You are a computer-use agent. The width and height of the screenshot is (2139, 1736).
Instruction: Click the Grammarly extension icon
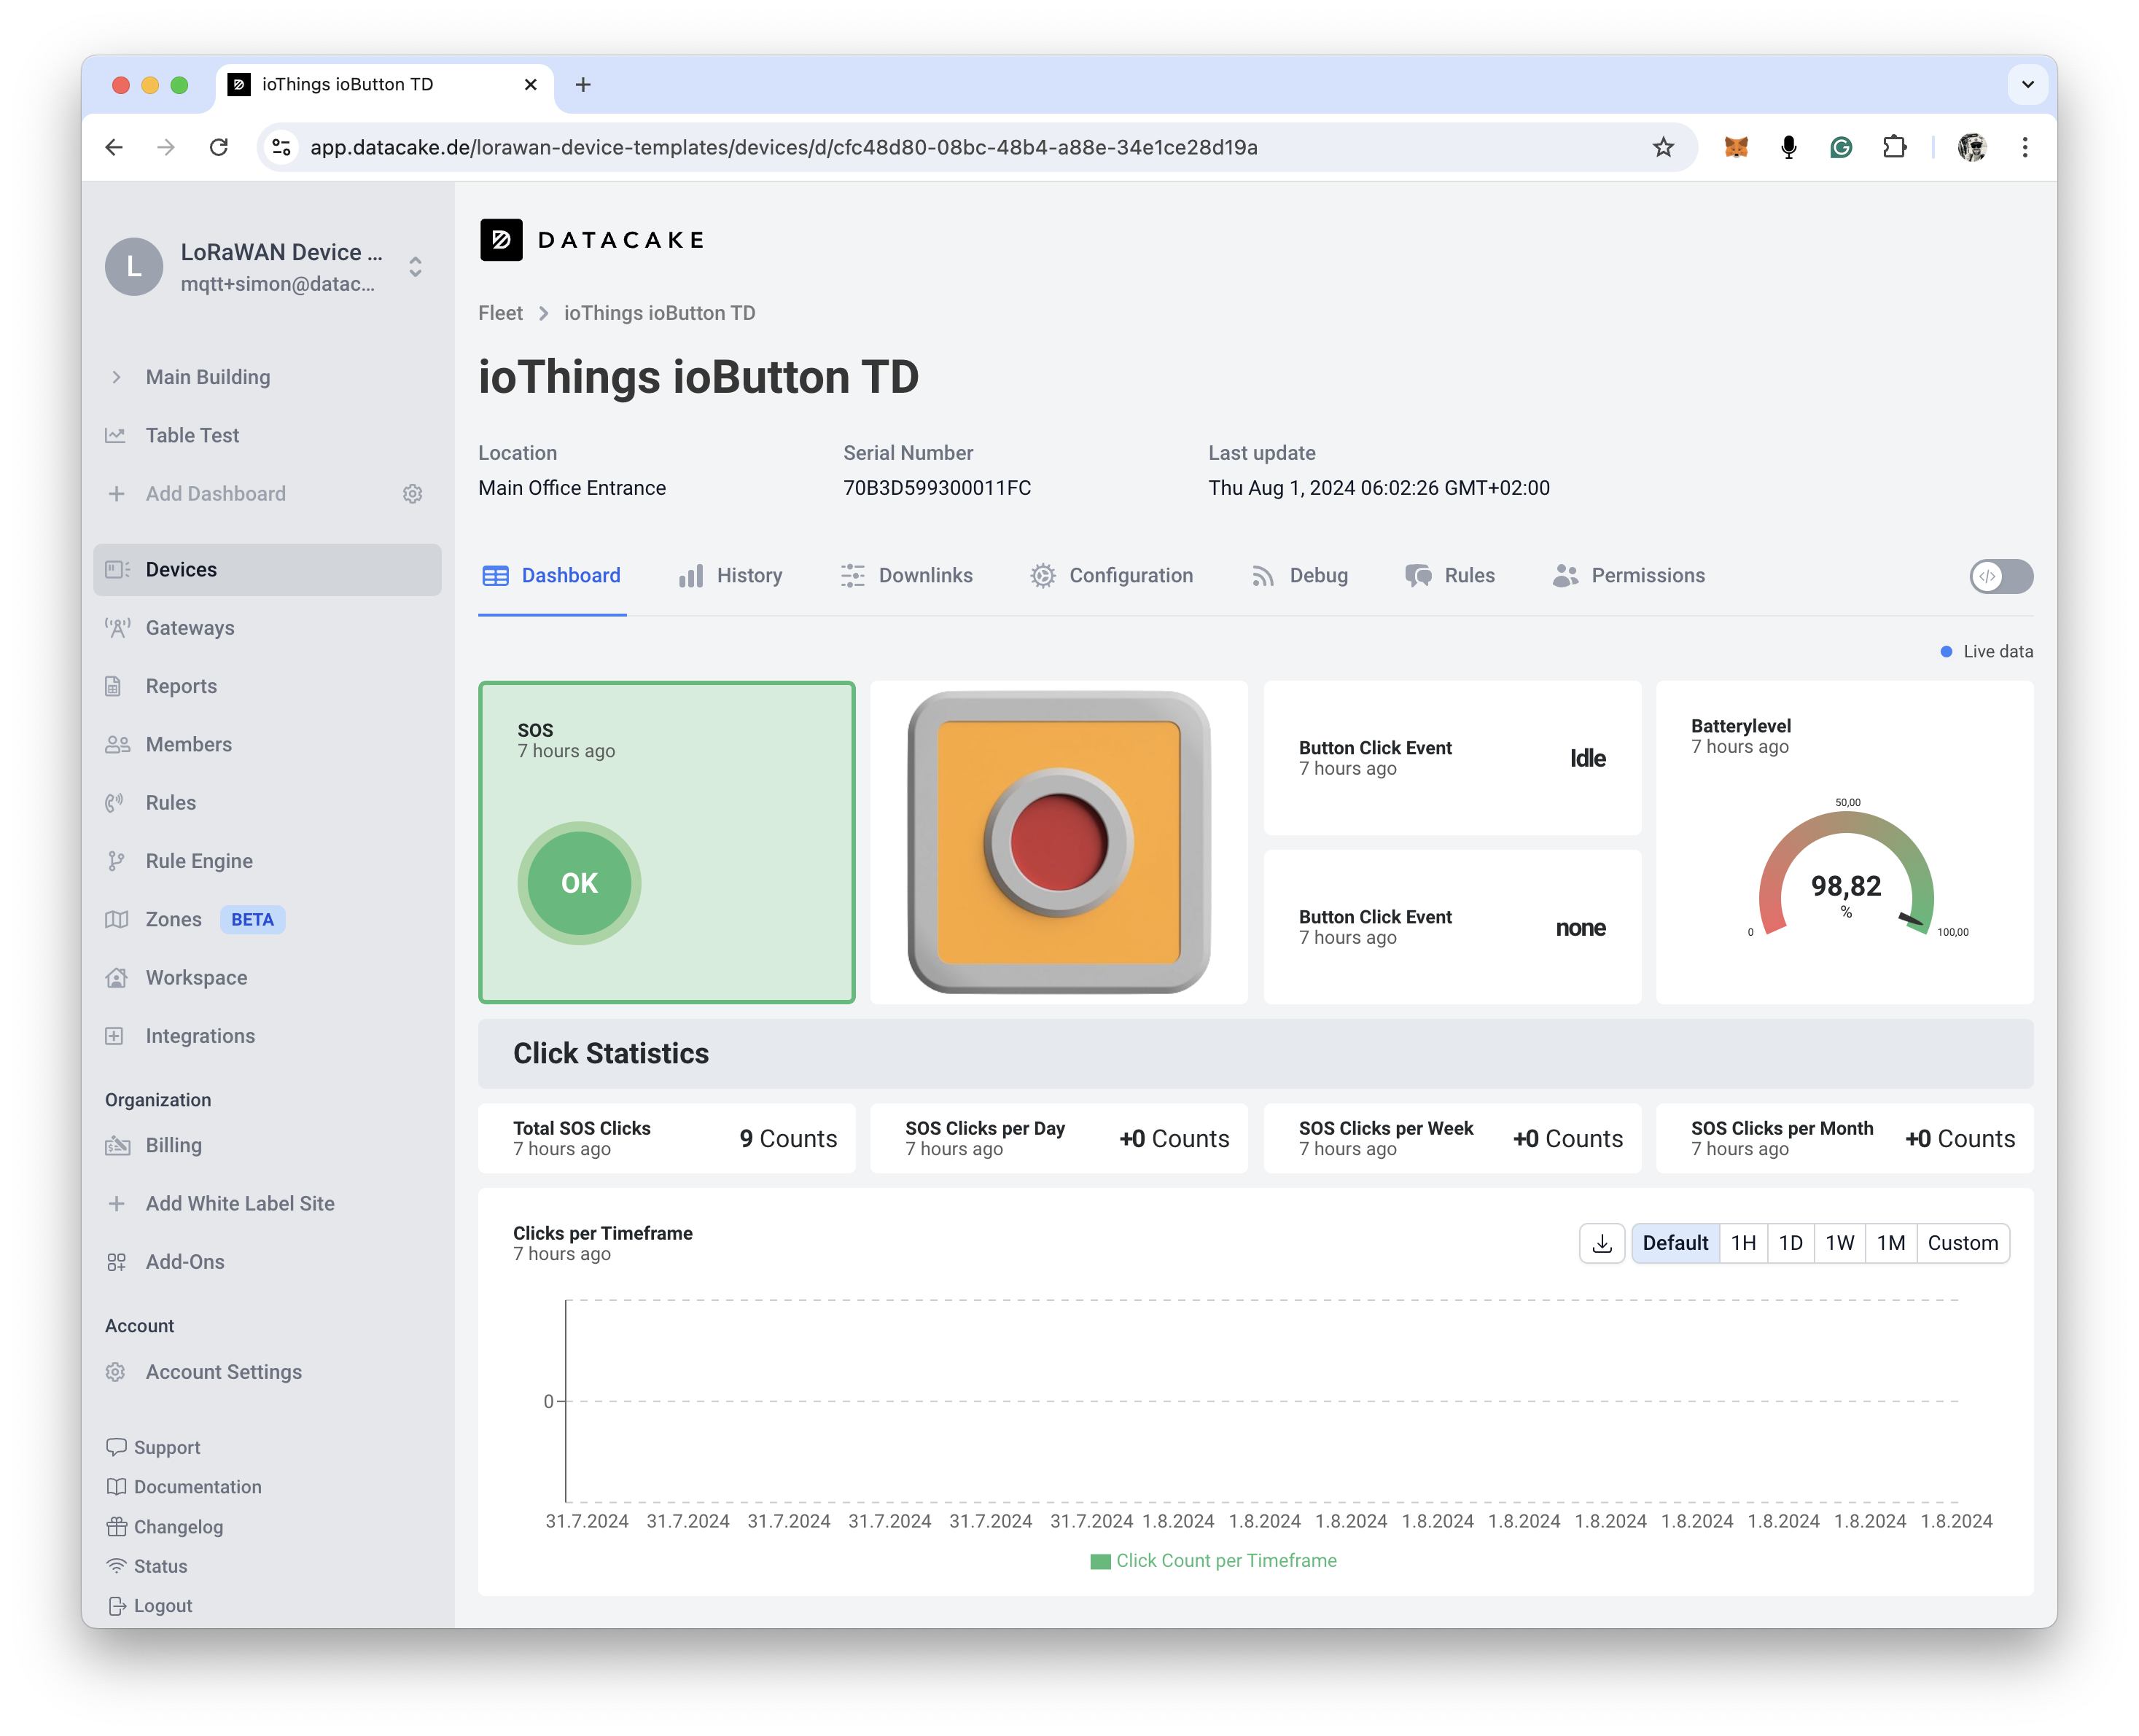[1841, 147]
